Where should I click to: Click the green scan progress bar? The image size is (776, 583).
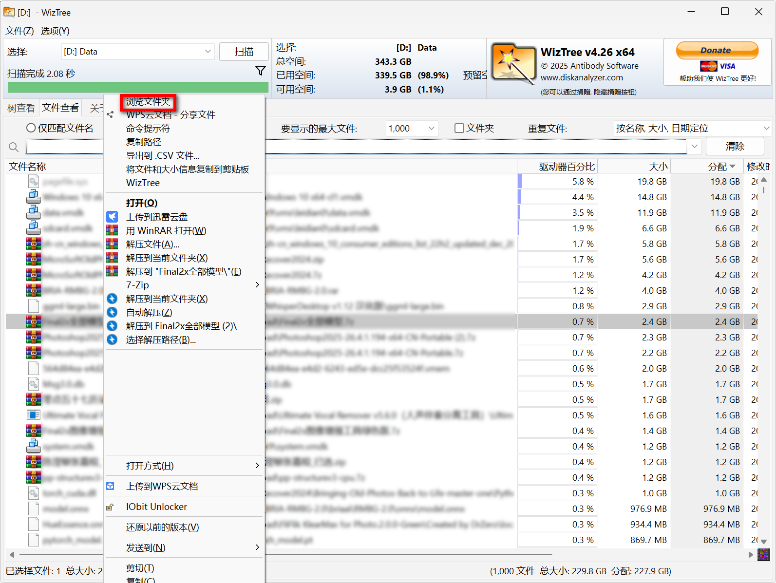click(138, 87)
